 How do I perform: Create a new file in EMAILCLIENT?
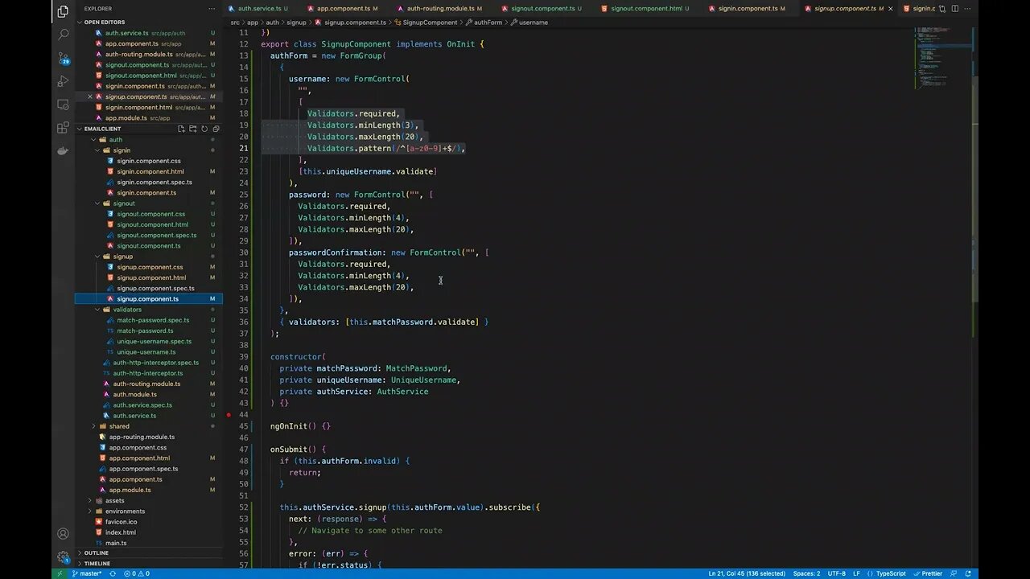[x=182, y=129]
